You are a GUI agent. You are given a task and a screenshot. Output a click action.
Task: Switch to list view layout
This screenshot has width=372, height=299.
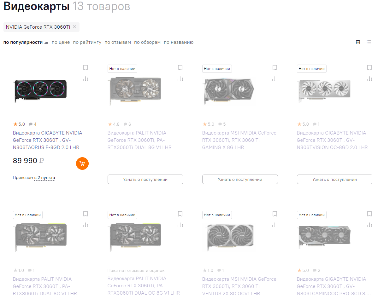(x=369, y=42)
